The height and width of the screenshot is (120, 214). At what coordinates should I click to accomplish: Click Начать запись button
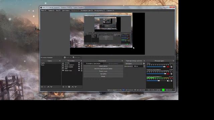point(103,66)
